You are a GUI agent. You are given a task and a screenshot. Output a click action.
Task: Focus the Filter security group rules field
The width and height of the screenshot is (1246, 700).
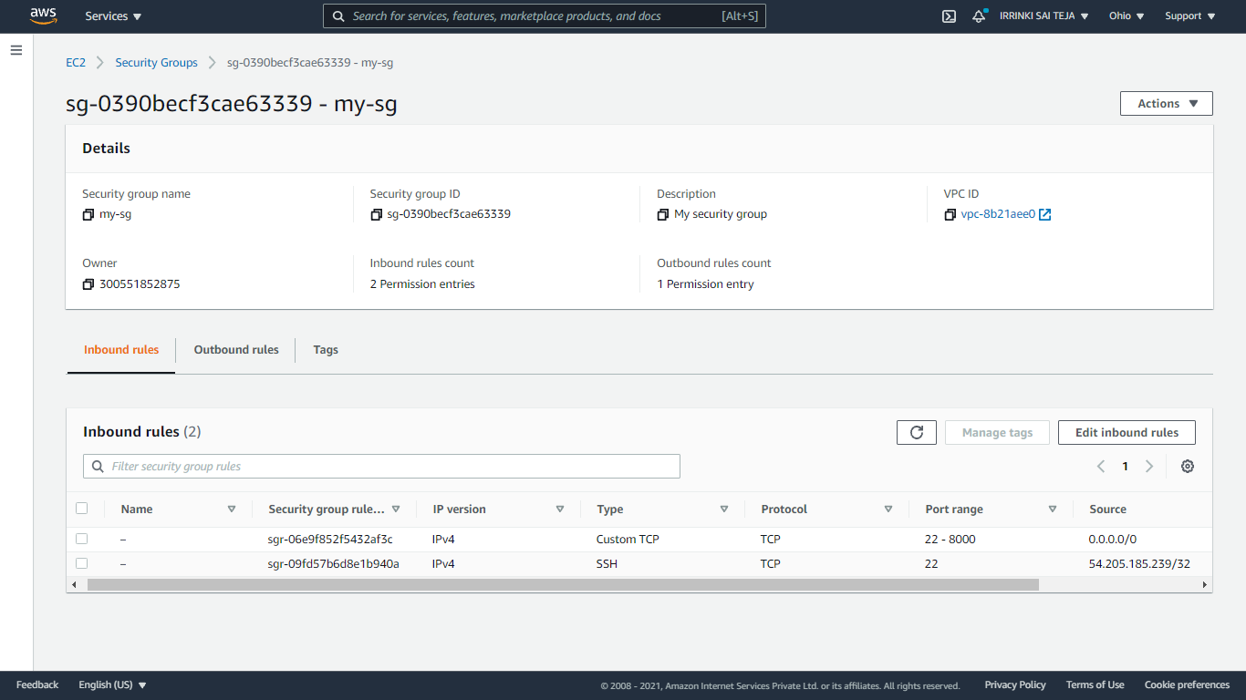(381, 466)
